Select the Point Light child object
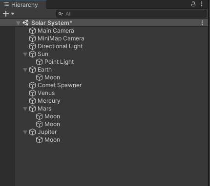The image size is (210, 186). [x=59, y=62]
